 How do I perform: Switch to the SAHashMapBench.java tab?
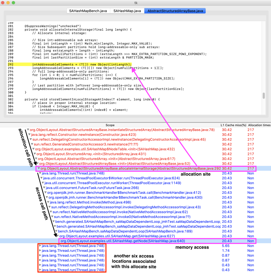(x=88, y=11)
